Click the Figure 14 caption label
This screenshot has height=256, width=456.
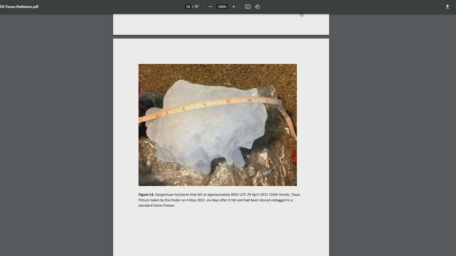pyautogui.click(x=146, y=195)
